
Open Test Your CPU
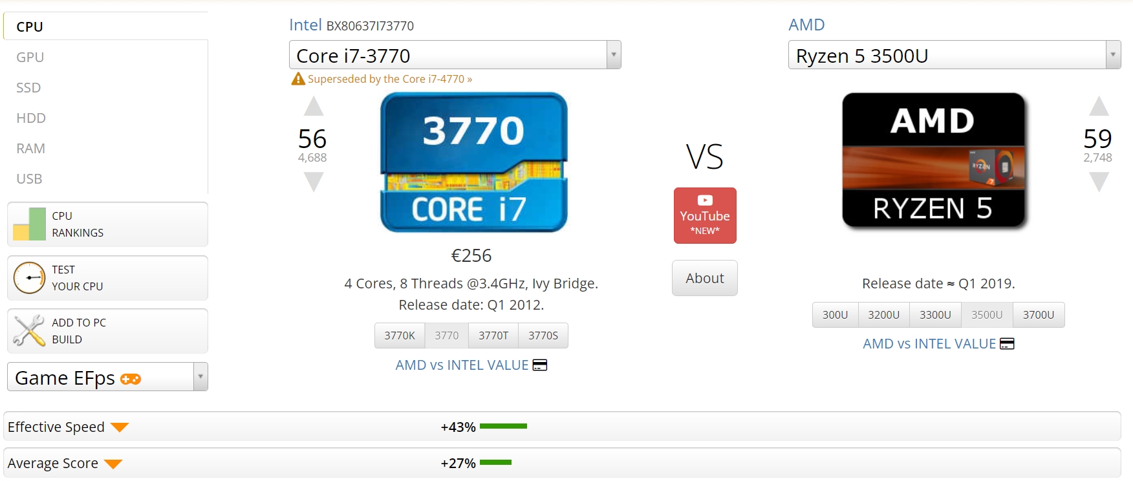(x=107, y=278)
